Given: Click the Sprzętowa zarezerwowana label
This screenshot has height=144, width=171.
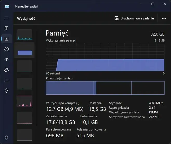Looking at the screenshot, I should [127, 117].
